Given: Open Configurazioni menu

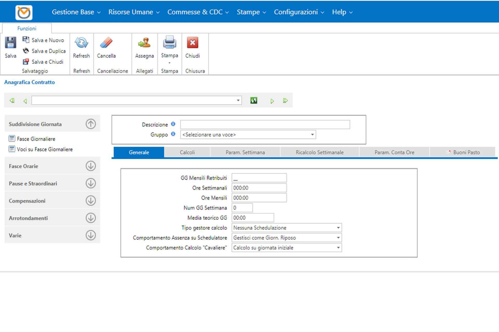Looking at the screenshot, I should click(299, 12).
